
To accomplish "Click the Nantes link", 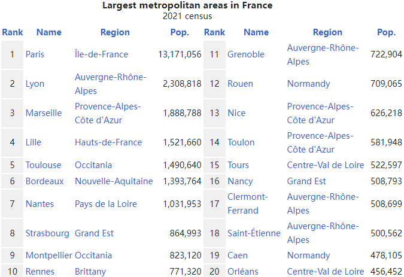I will click(40, 204).
